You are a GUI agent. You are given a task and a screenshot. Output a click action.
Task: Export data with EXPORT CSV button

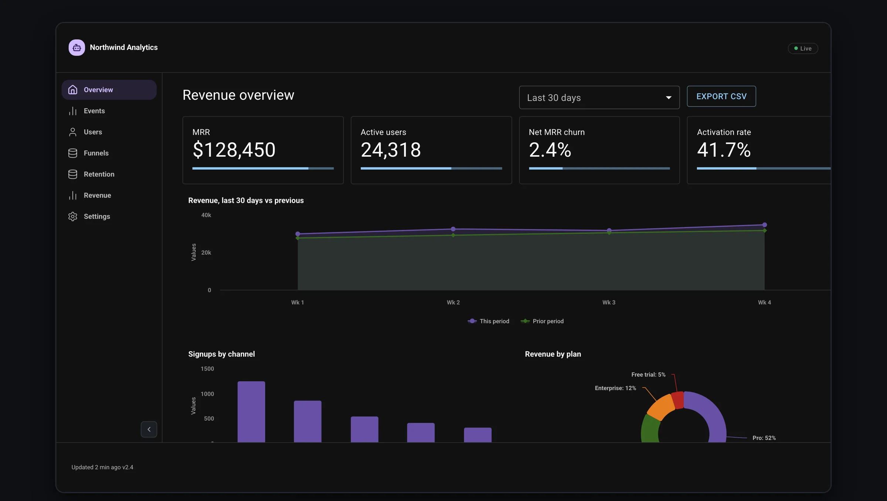(721, 96)
